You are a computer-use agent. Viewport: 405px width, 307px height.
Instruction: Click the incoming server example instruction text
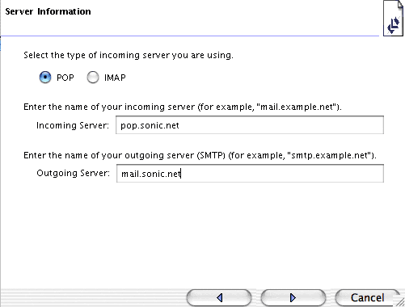(x=183, y=107)
